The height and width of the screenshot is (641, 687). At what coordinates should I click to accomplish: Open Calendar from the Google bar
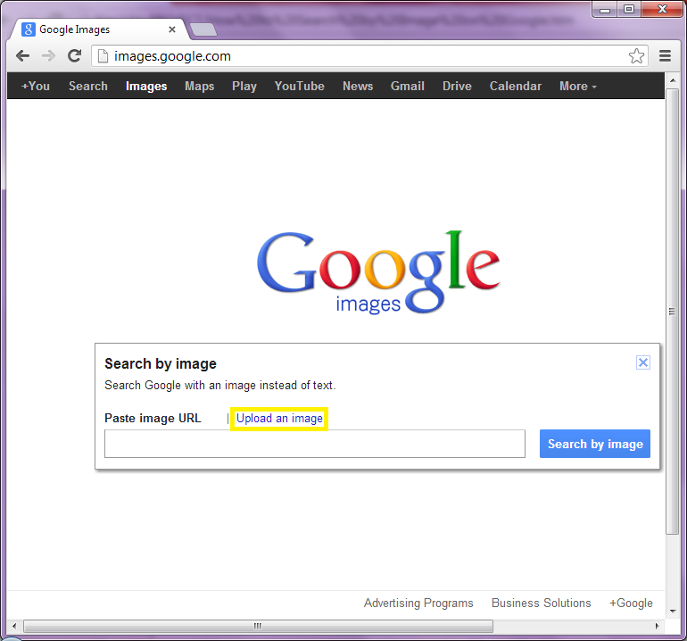pyautogui.click(x=516, y=86)
